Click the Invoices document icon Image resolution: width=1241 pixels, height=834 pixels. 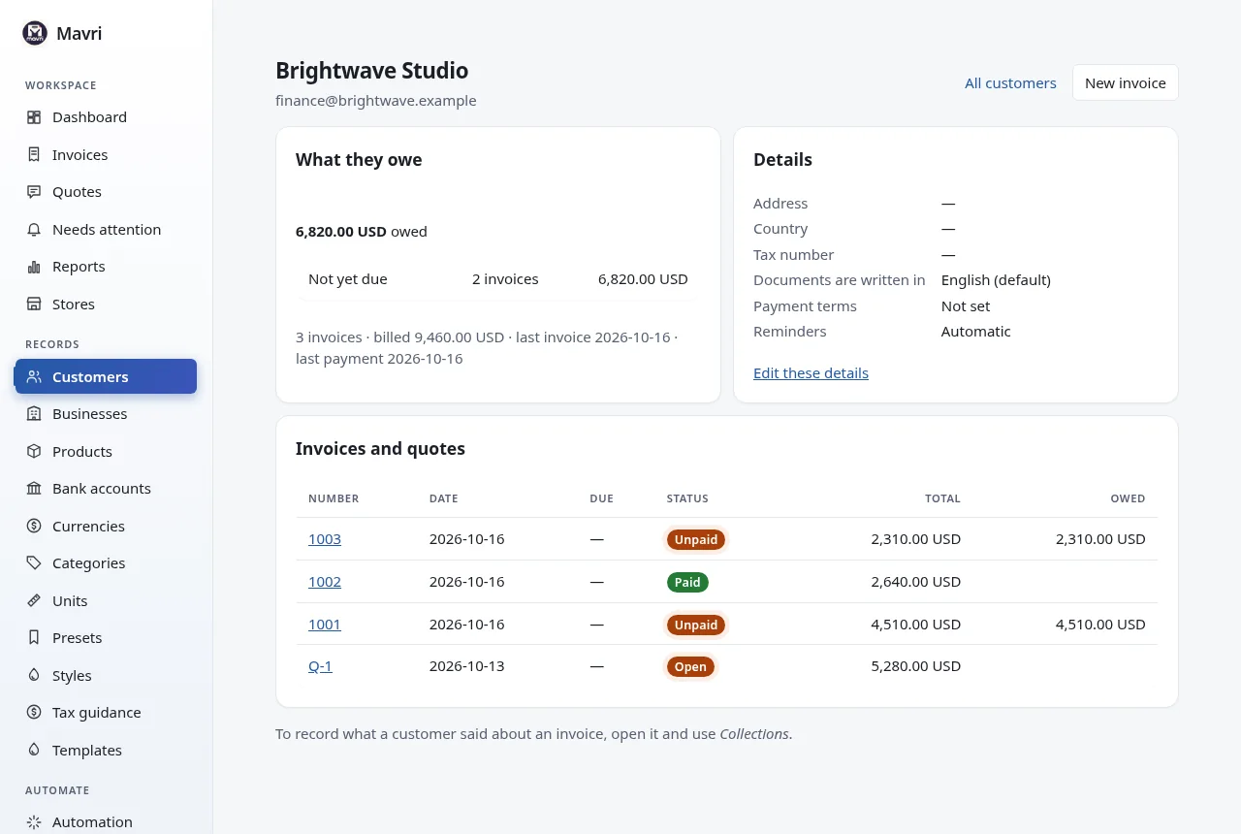point(34,154)
